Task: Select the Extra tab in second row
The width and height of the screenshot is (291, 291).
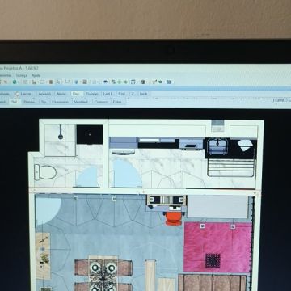Action: [117, 102]
